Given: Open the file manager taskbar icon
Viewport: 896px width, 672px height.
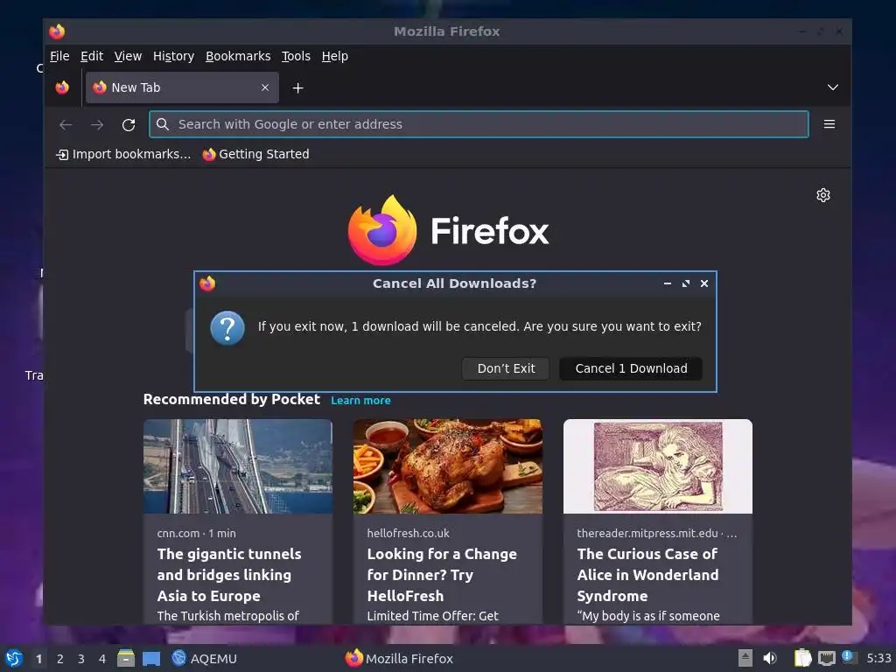Looking at the screenshot, I should tap(126, 658).
